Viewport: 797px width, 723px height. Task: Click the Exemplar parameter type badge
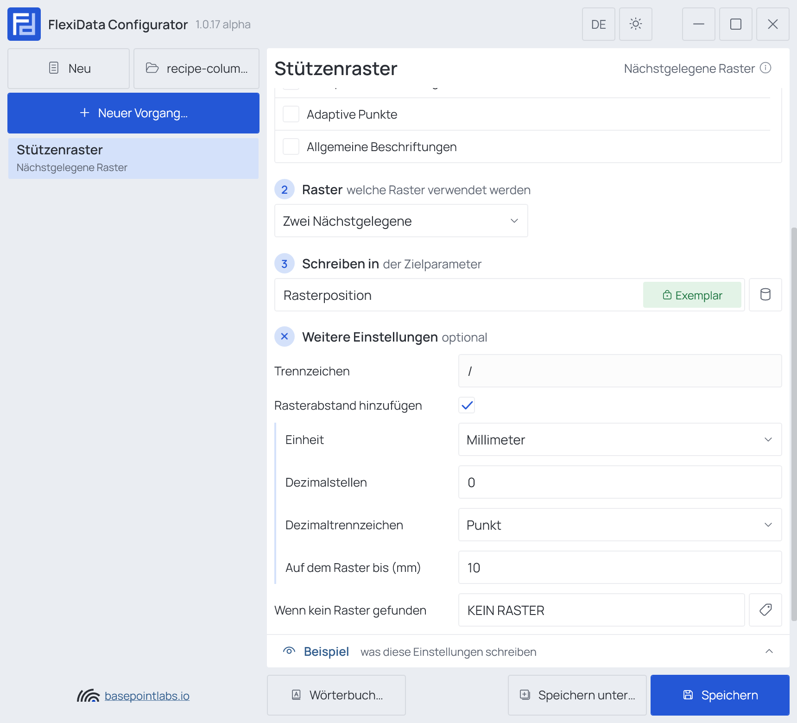point(692,295)
